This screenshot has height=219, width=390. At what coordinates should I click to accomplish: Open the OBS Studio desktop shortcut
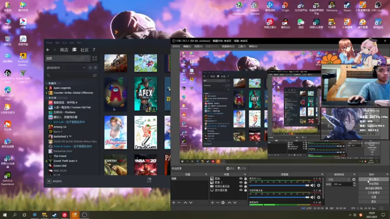378,7
